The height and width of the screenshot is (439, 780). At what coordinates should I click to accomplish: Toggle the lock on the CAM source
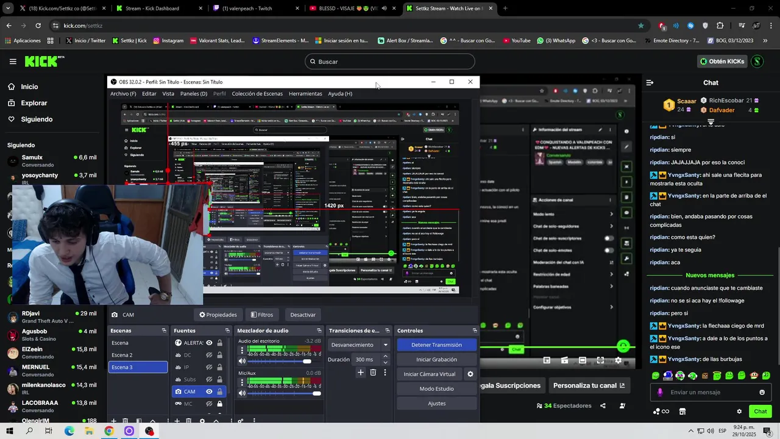[219, 391]
